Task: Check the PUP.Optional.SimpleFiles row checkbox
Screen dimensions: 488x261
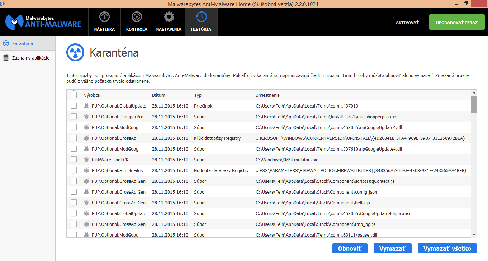Action: (74, 170)
